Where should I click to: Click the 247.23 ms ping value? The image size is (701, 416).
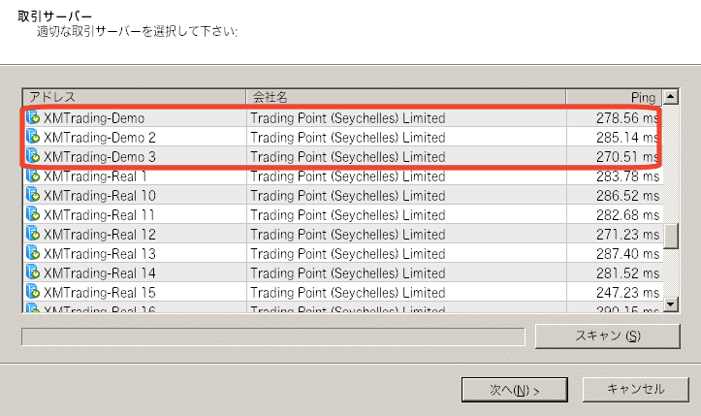(x=627, y=293)
